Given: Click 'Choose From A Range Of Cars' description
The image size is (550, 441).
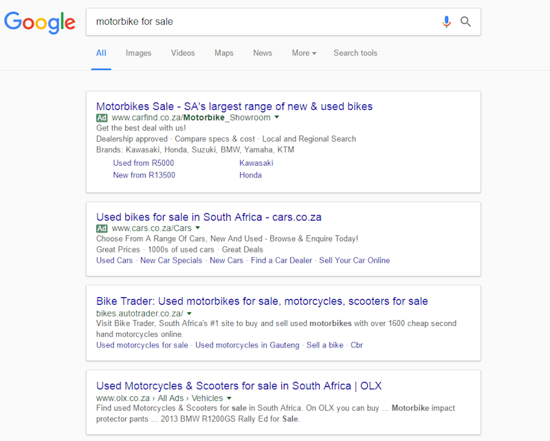Looking at the screenshot, I should [x=228, y=239].
